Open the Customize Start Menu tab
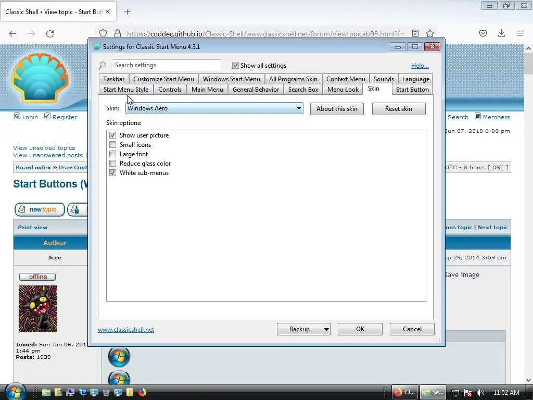This screenshot has height=400, width=533. click(x=163, y=79)
